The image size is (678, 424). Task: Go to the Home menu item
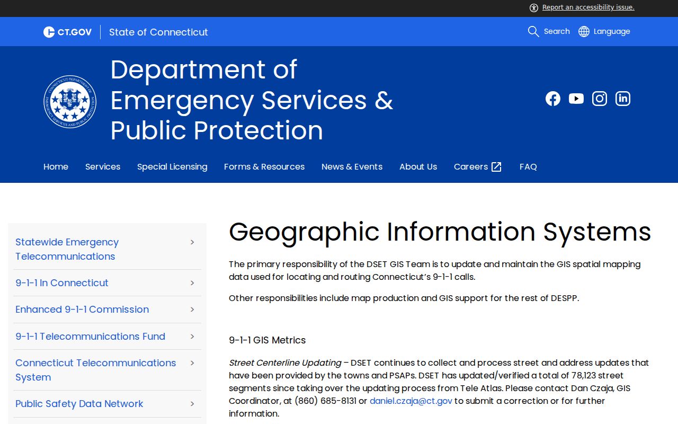click(56, 167)
